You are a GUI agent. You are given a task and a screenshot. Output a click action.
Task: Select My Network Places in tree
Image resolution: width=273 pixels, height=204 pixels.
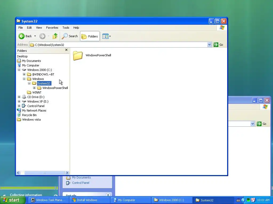[34, 110]
